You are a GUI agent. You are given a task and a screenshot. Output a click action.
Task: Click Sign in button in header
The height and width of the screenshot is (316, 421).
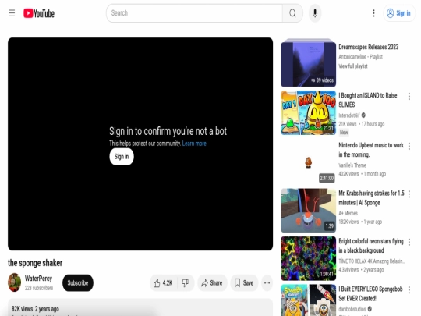(398, 13)
